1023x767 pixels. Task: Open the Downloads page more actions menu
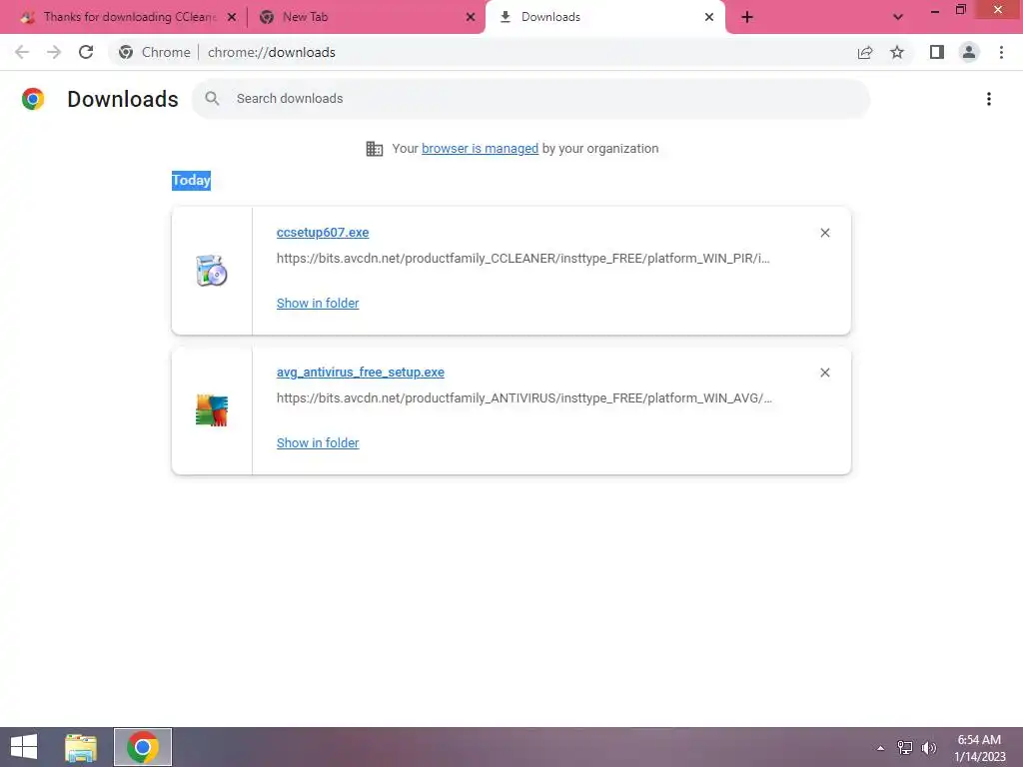coord(989,99)
